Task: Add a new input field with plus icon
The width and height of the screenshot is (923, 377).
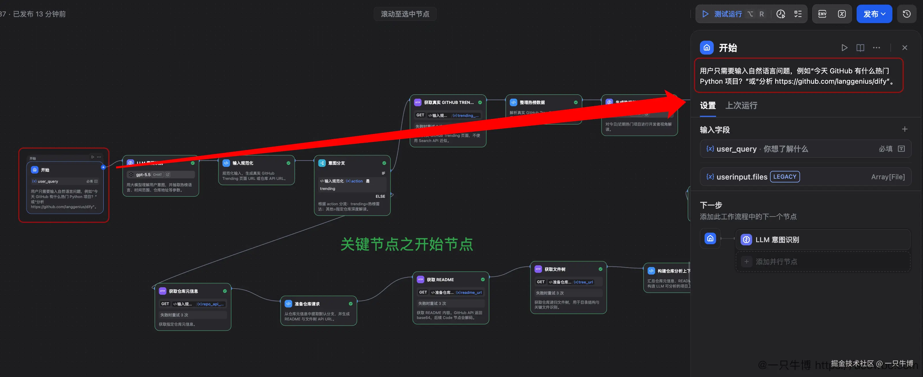Action: [904, 129]
